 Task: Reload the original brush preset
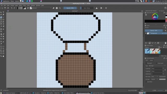(60, 8)
